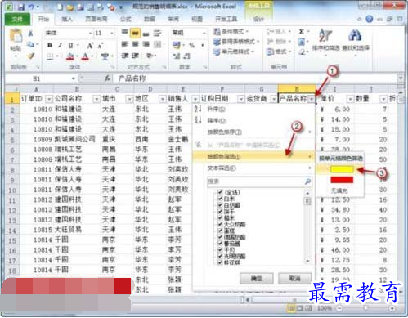Uncheck the 饼干 filter checkbox
The height and width of the screenshot is (318, 408).
[x=220, y=211]
